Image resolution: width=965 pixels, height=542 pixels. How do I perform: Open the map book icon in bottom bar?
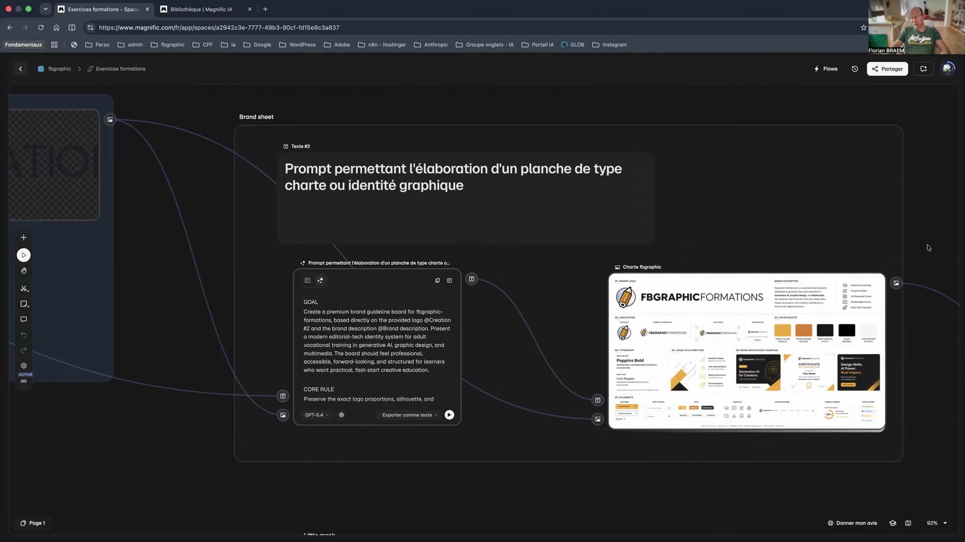pyautogui.click(x=908, y=523)
